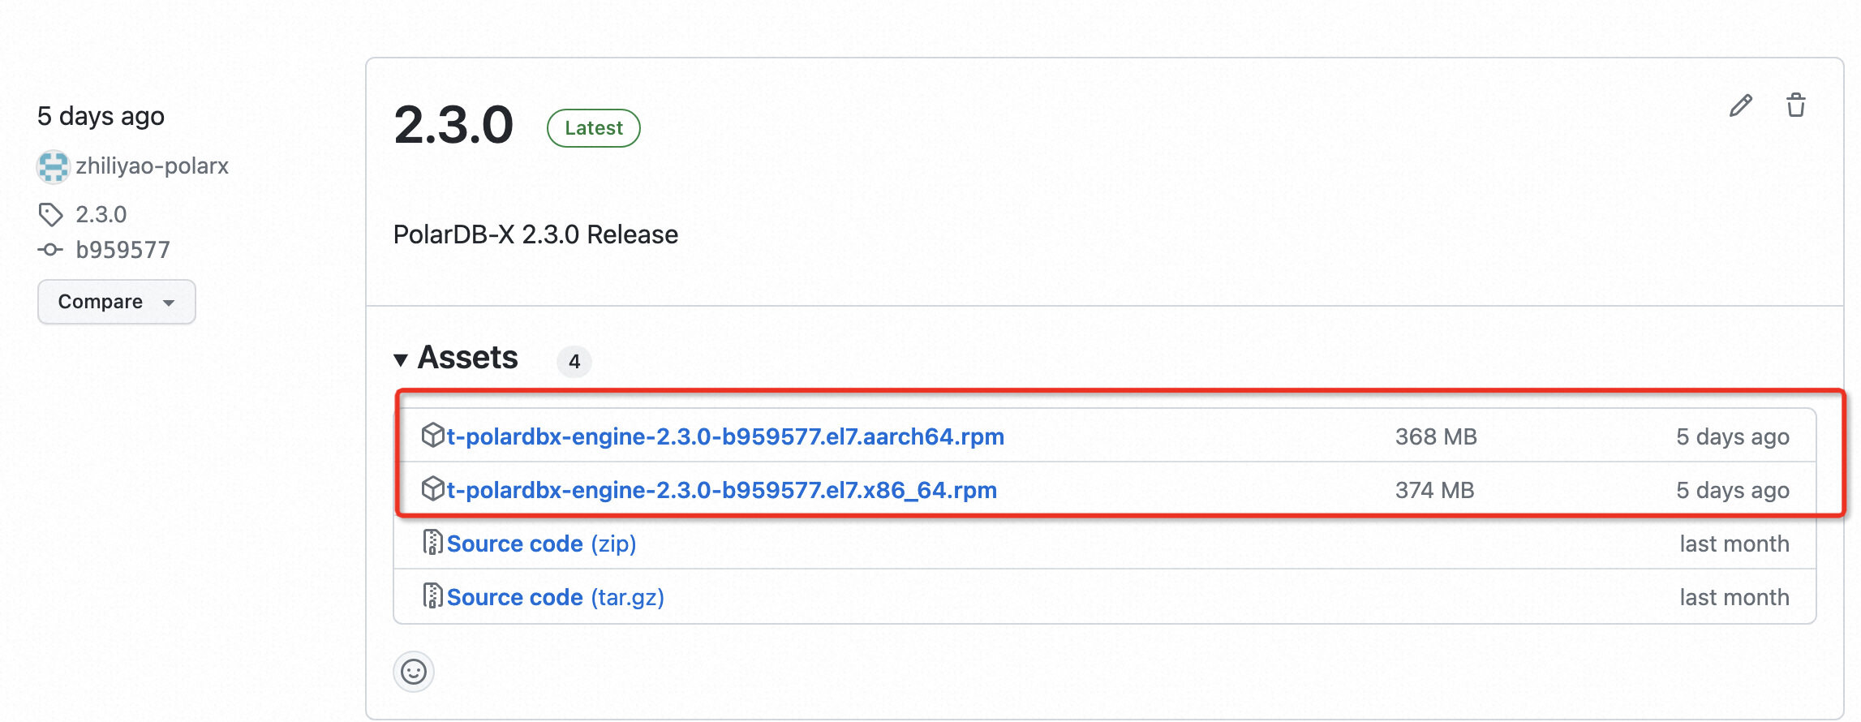The image size is (1861, 722).
Task: Click package icon for x86_64 rpm
Action: (432, 489)
